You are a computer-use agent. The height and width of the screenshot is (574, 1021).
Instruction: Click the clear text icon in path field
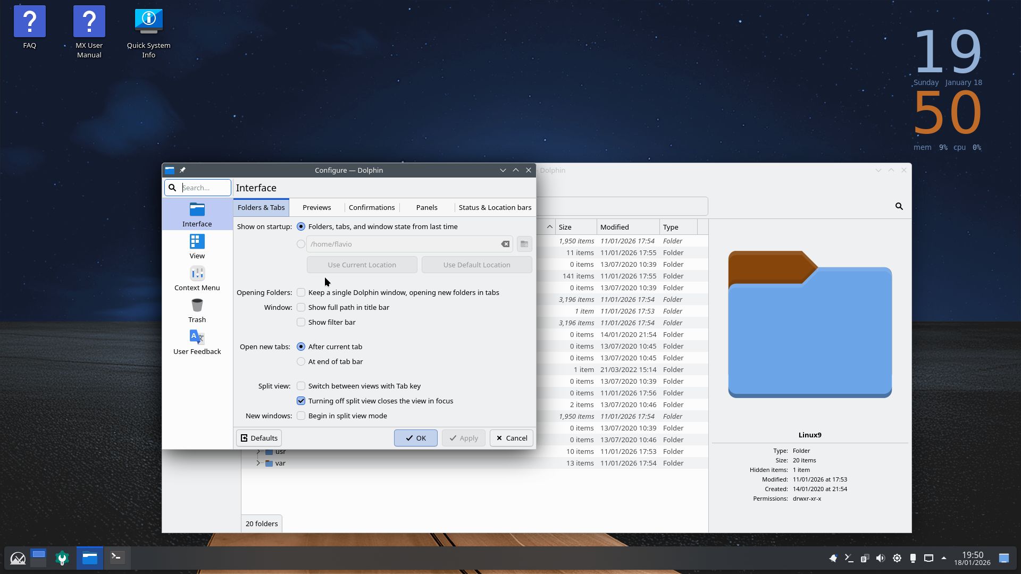pyautogui.click(x=505, y=244)
